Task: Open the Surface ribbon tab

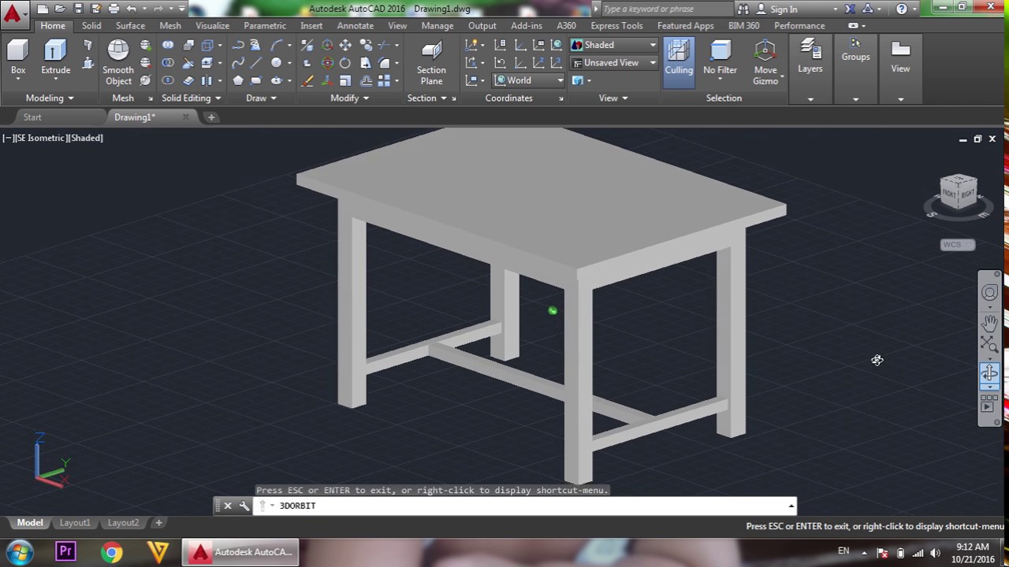Action: pos(130,26)
